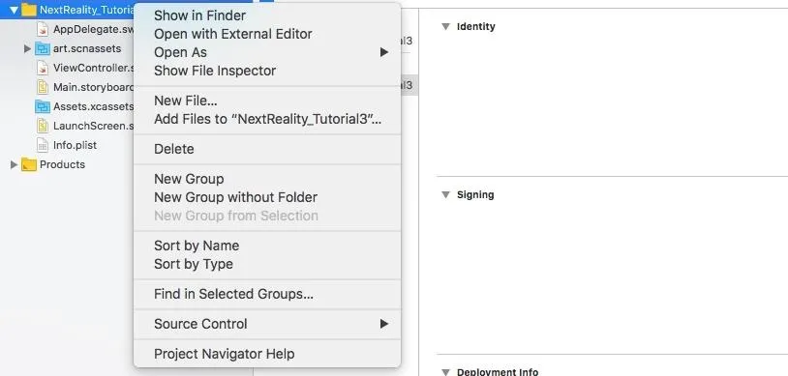
Task: Click the ViewController.swift file icon
Action: (x=43, y=68)
